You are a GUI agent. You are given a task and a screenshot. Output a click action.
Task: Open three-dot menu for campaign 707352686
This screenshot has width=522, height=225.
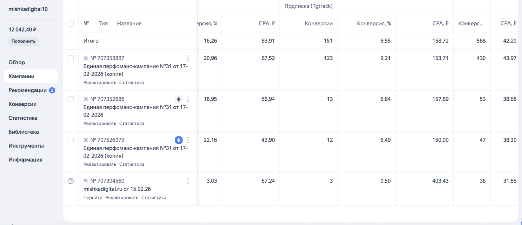[x=188, y=99]
